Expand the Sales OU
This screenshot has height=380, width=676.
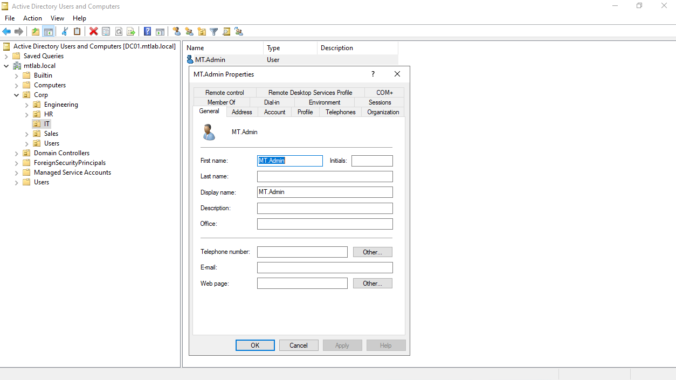coord(26,134)
